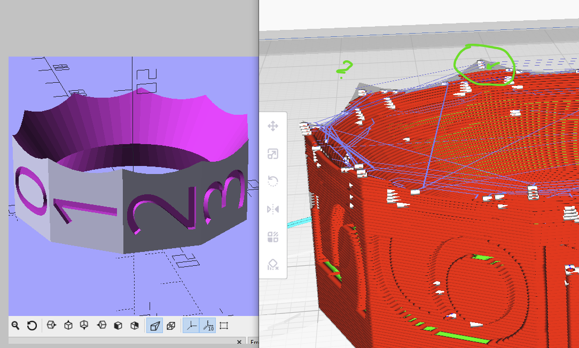Select the Move tool in slicer sidebar
Viewport: 579px width, 348px height.
(273, 126)
